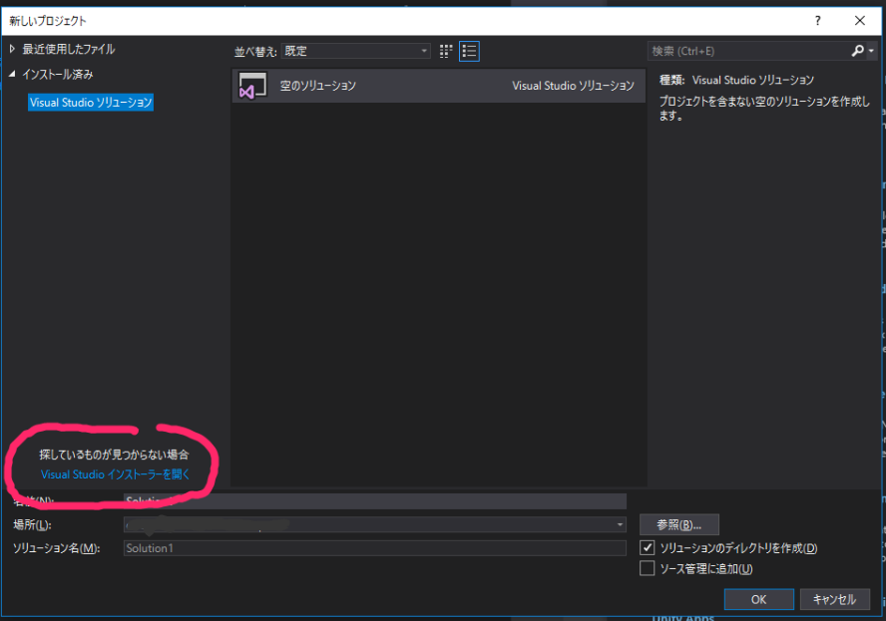Switch to small icons grid view

point(446,52)
